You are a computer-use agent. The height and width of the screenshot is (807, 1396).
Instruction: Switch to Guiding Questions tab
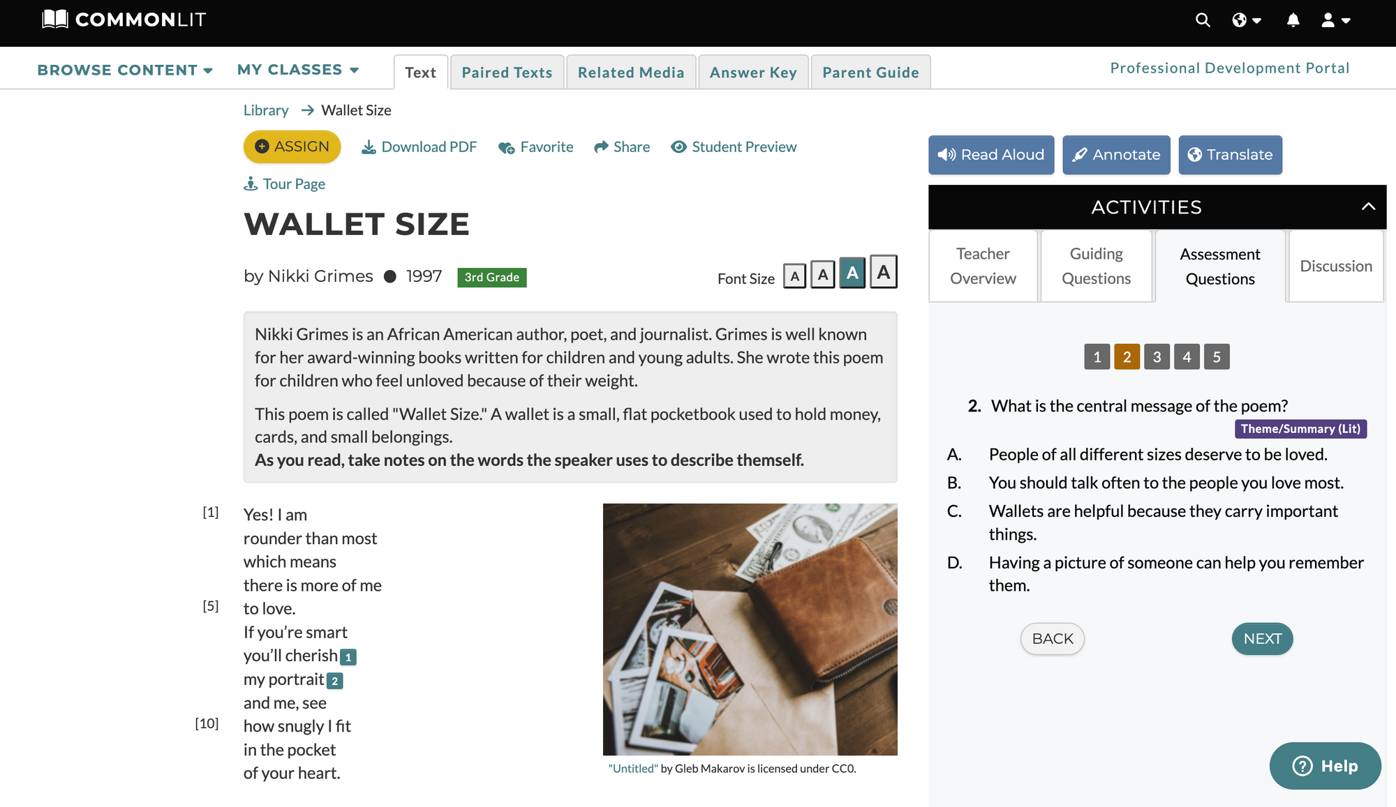coord(1096,266)
